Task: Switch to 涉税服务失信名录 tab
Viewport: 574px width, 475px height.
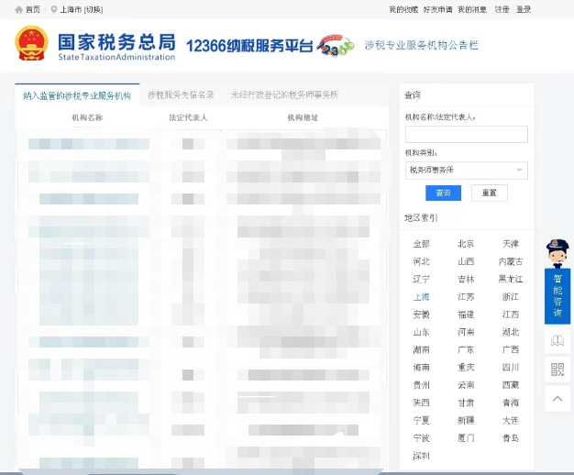Action: coord(181,95)
